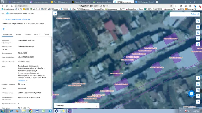Open the Windows Start button
This screenshot has height=113, width=202.
(3, 111)
